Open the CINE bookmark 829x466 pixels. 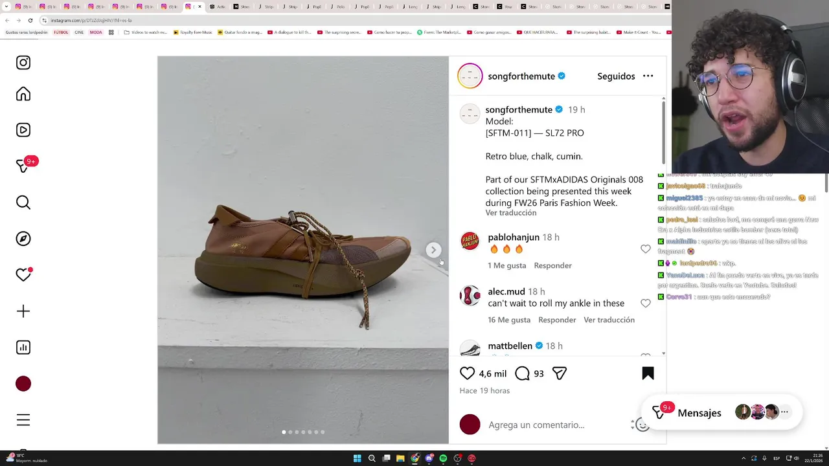pyautogui.click(x=79, y=32)
